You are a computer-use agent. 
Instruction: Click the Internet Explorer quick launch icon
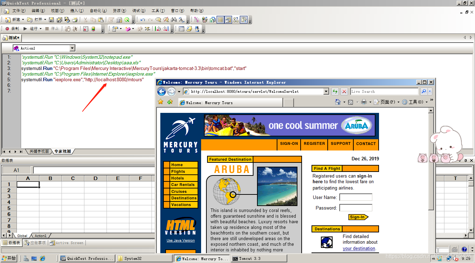coord(43,258)
